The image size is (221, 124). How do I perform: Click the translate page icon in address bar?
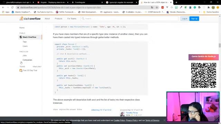pos(152,8)
